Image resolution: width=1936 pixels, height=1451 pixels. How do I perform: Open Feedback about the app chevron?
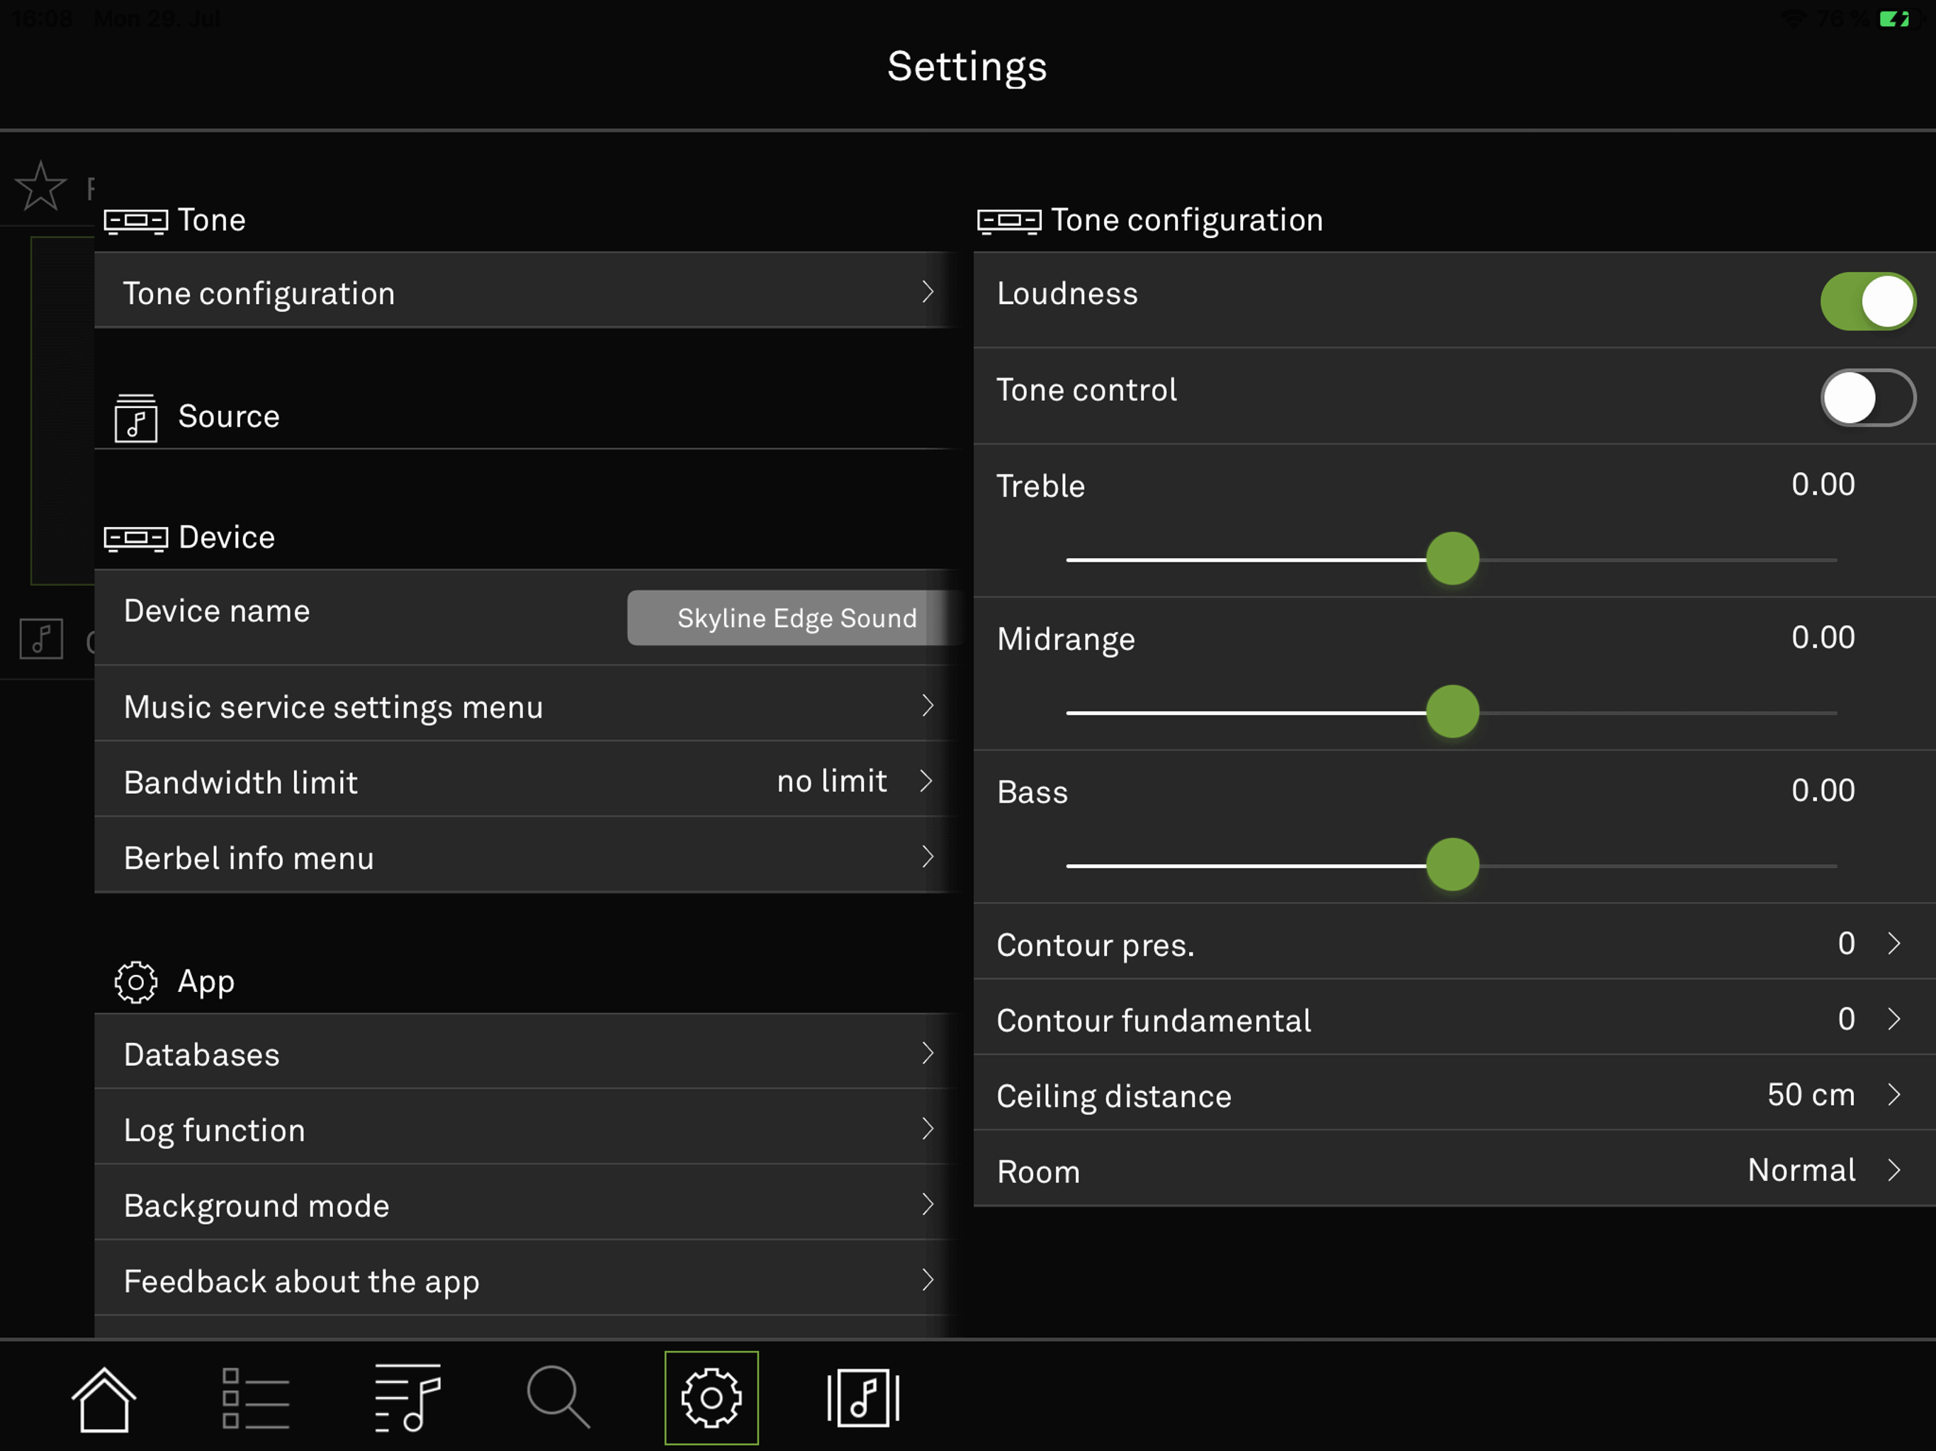(x=928, y=1280)
